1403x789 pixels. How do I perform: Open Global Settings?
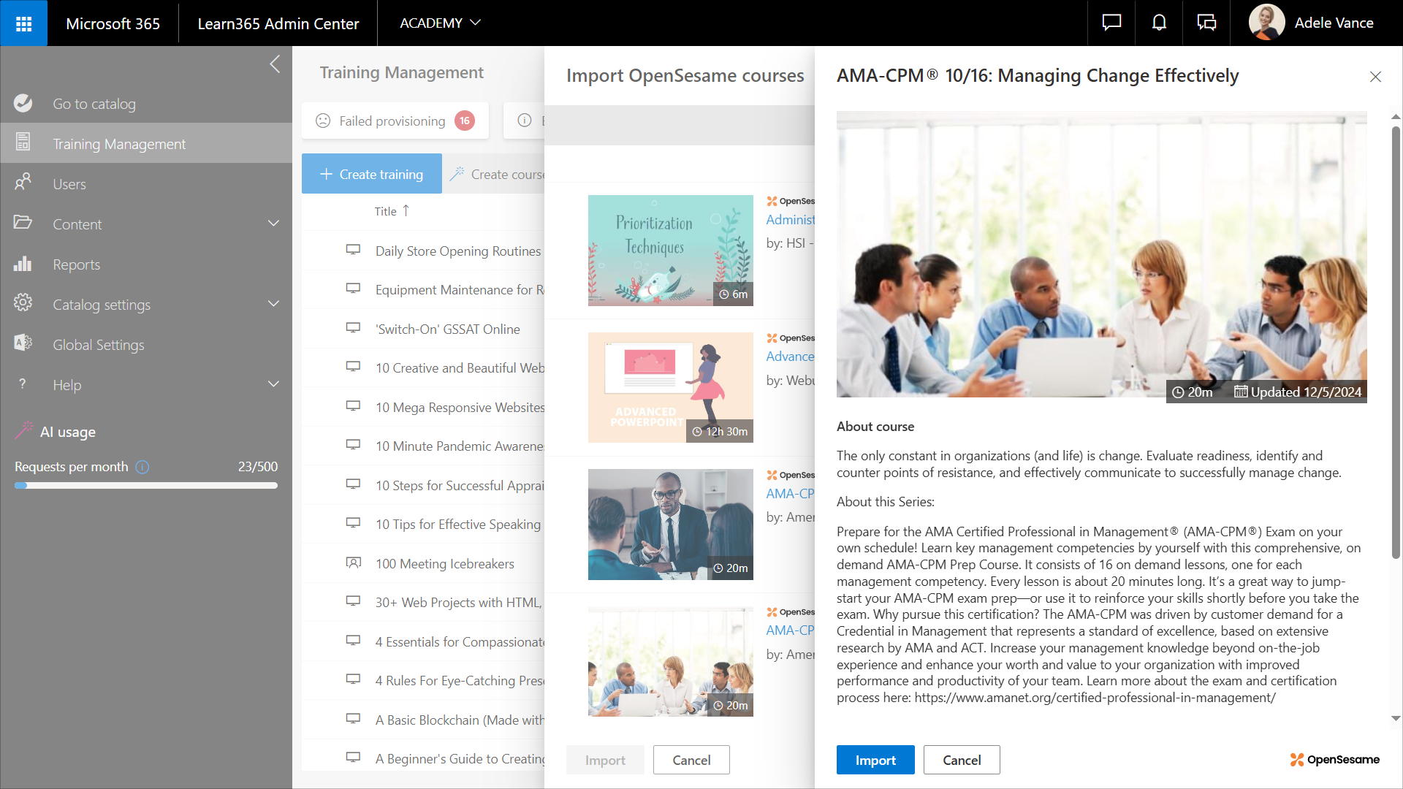point(146,344)
